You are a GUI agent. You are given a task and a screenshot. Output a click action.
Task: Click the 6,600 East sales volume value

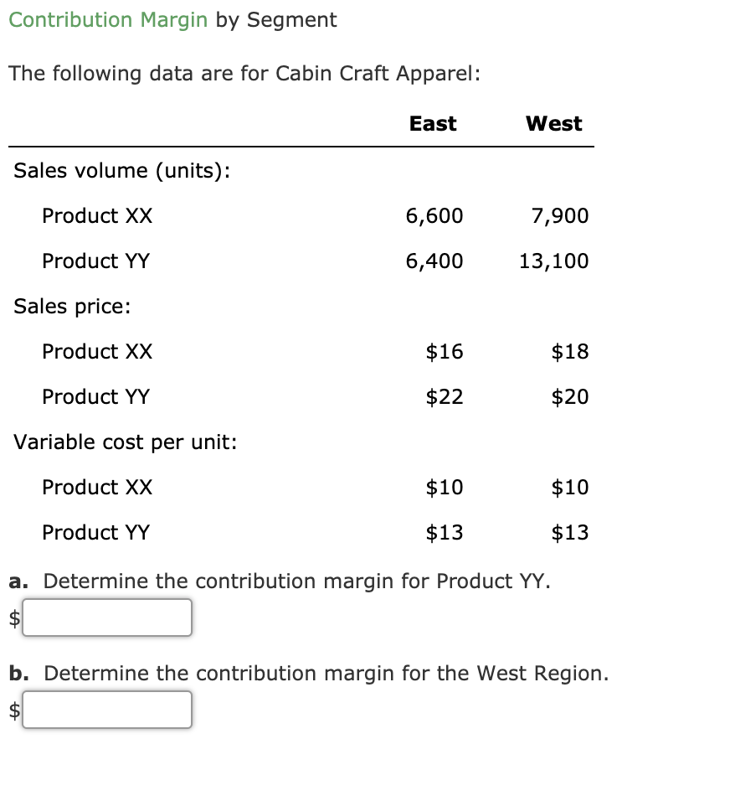click(434, 215)
